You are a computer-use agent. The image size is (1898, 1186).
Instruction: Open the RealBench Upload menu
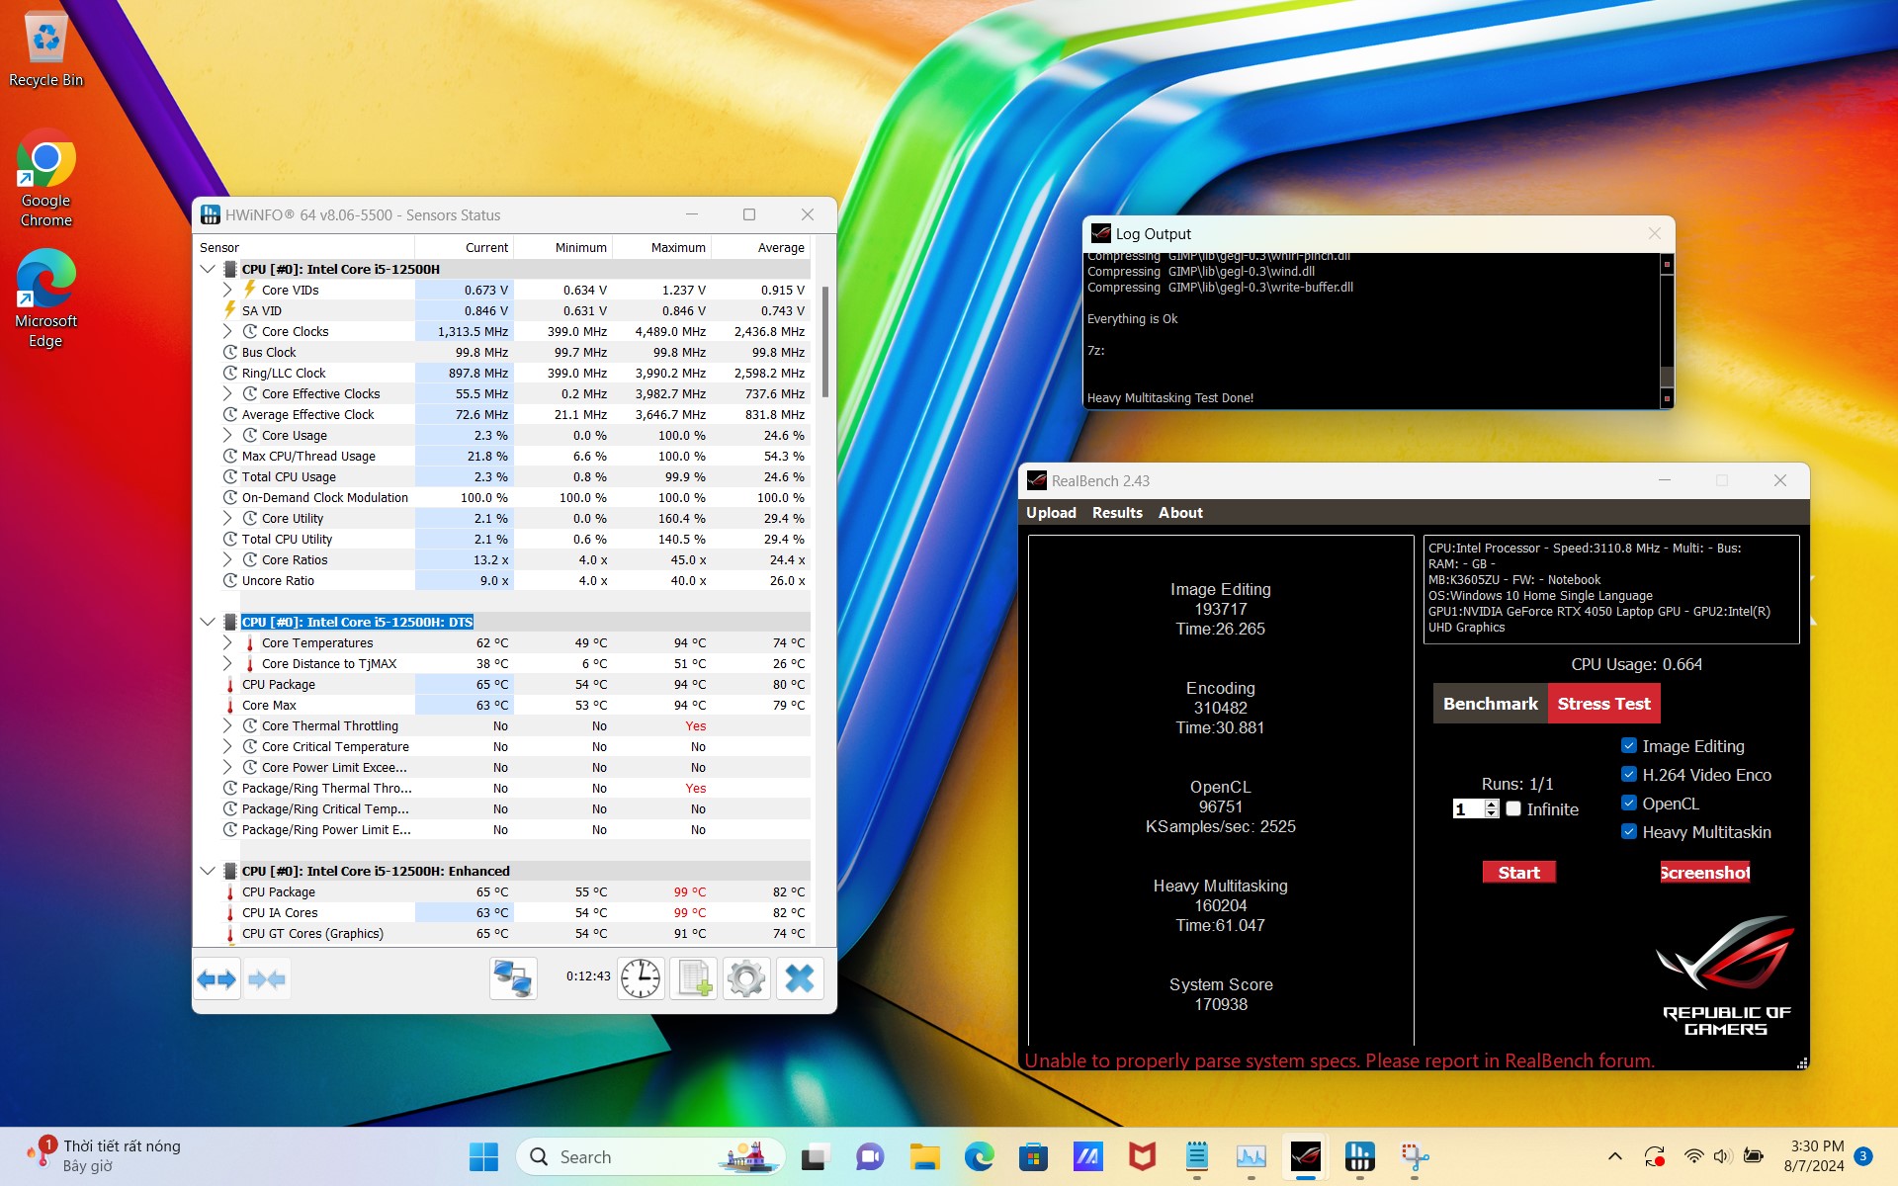click(x=1051, y=512)
